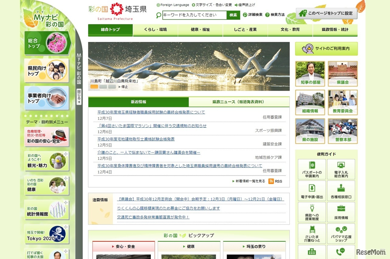Open prefectural proposal system (県政への提案制度)
This screenshot has height=259, width=390.
click(x=311, y=212)
